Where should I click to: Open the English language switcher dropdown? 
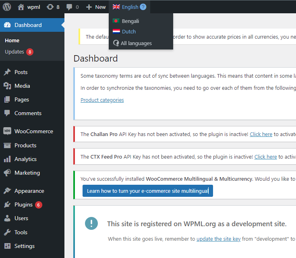pyautogui.click(x=129, y=7)
